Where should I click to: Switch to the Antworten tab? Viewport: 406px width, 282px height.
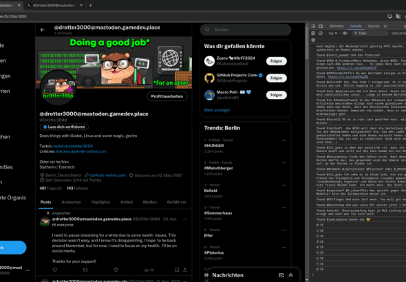coord(71,202)
